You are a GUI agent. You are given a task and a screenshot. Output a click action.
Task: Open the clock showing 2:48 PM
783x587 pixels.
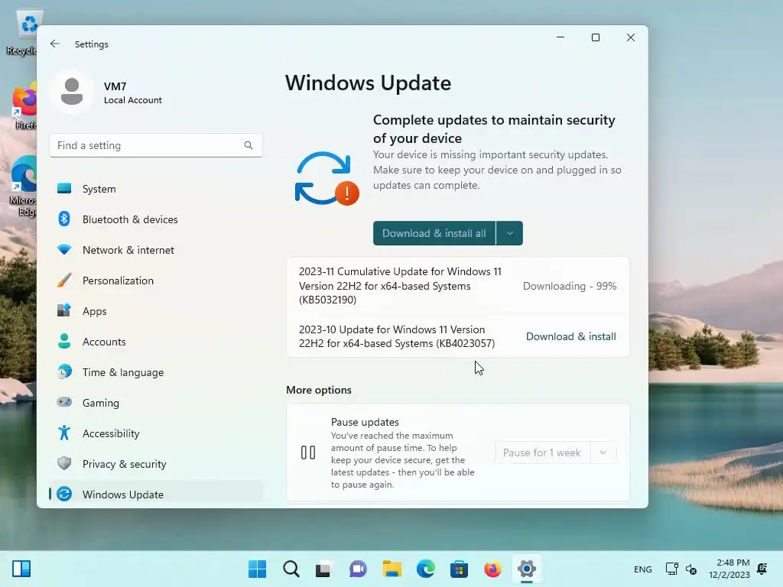(729, 569)
